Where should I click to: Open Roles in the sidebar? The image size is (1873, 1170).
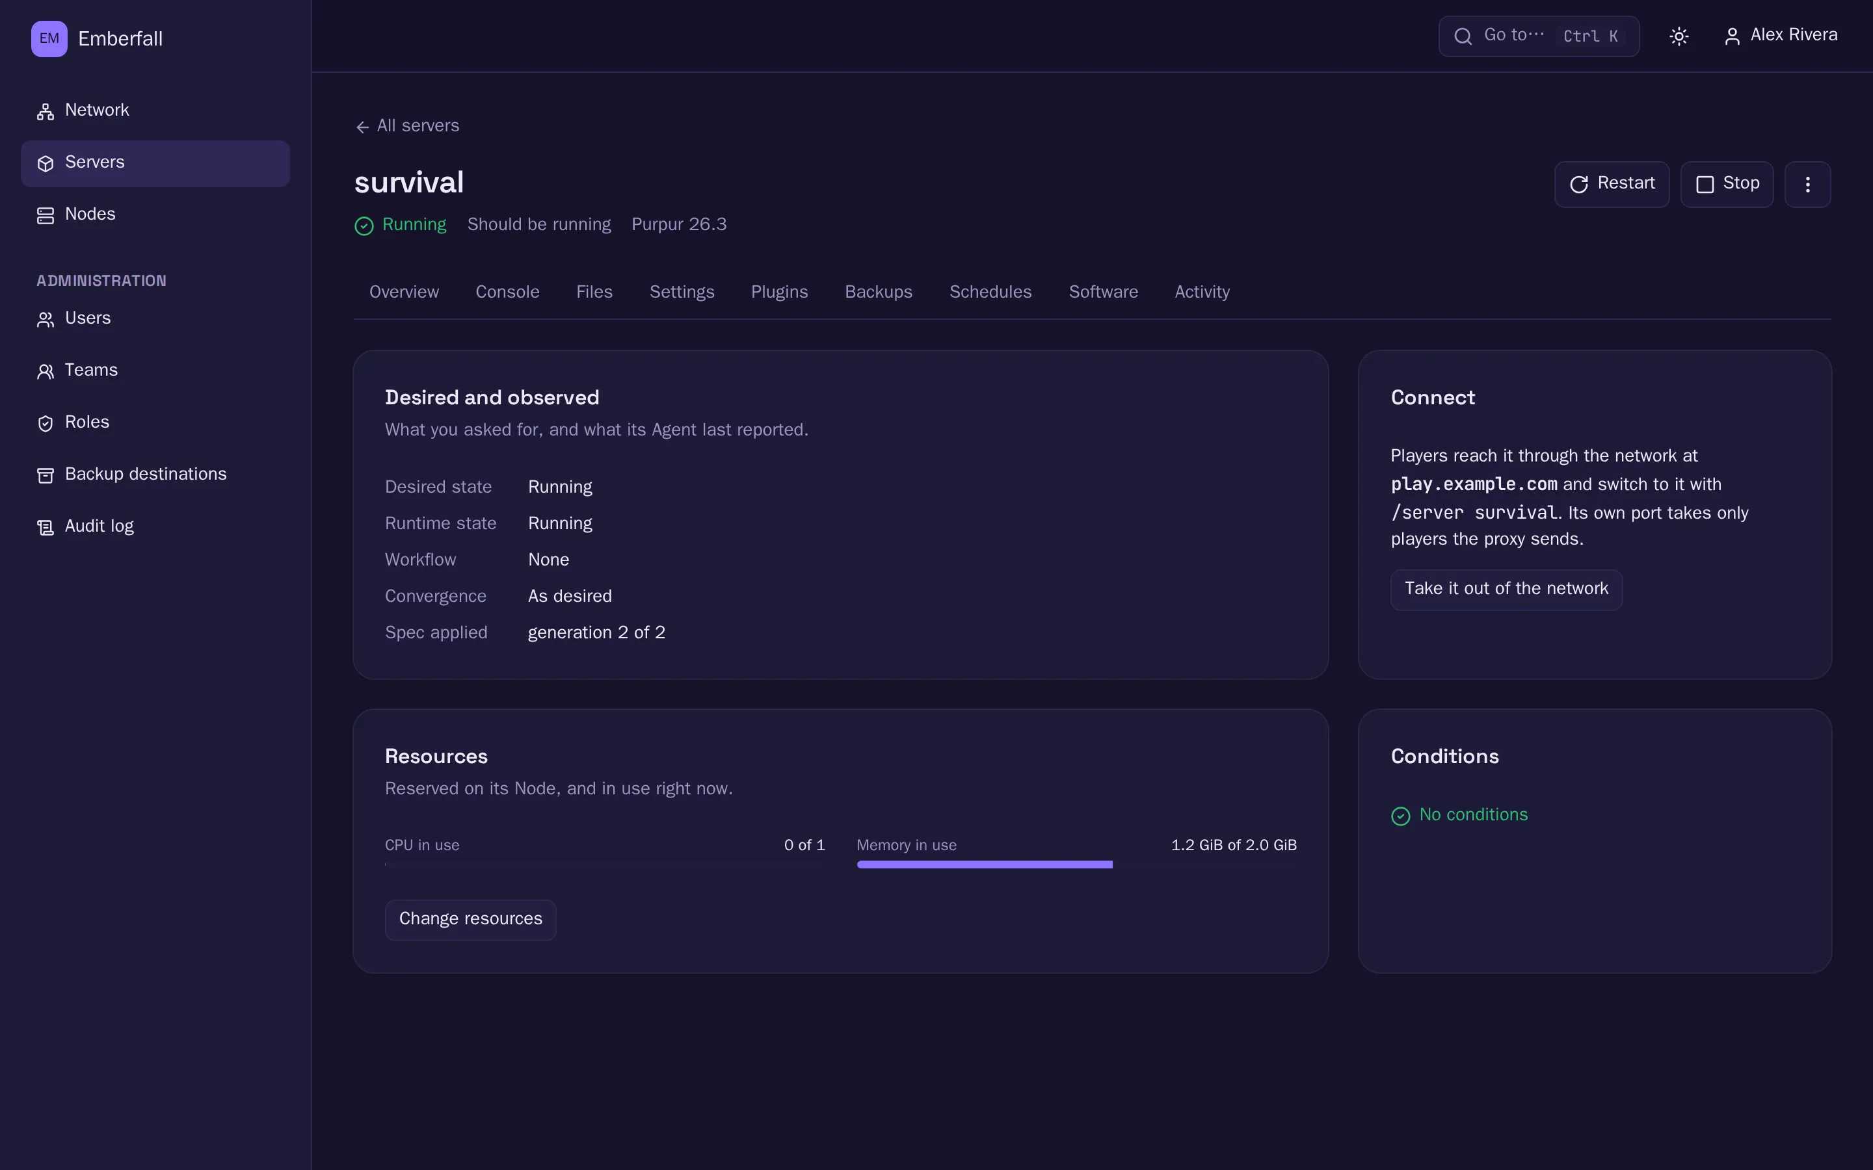pos(155,422)
